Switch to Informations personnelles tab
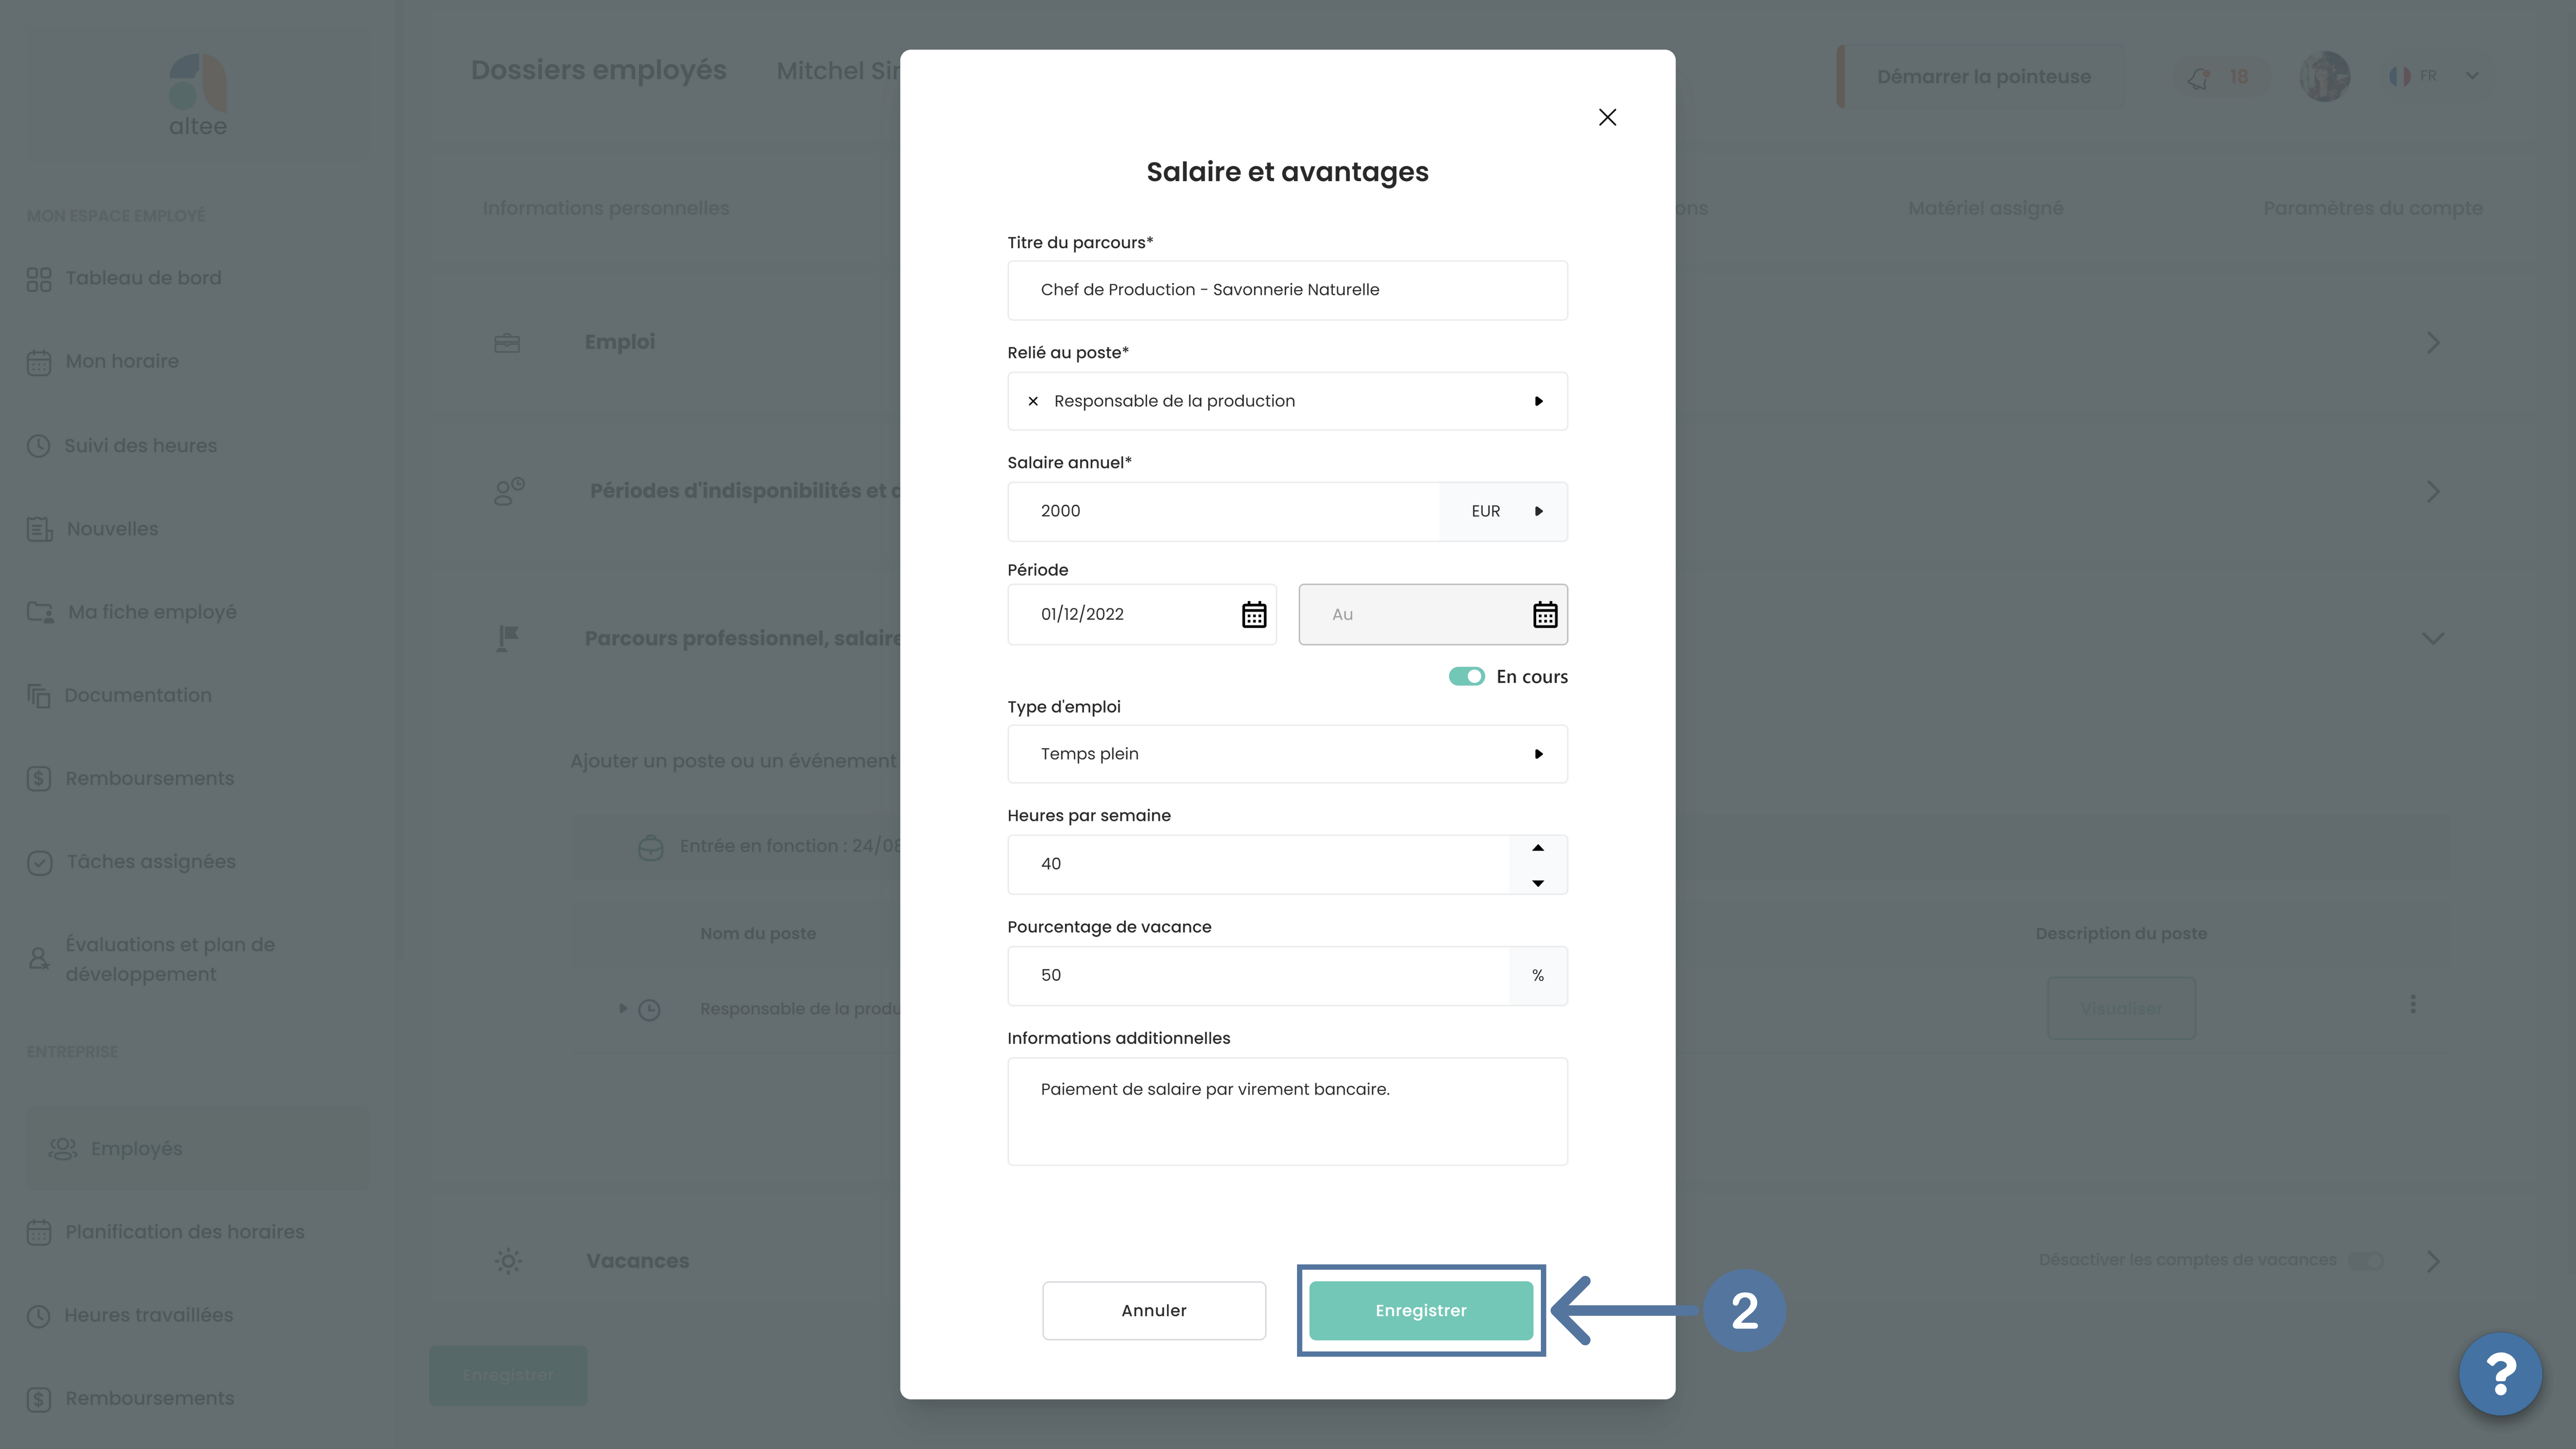The width and height of the screenshot is (2576, 1449). pos(606,209)
